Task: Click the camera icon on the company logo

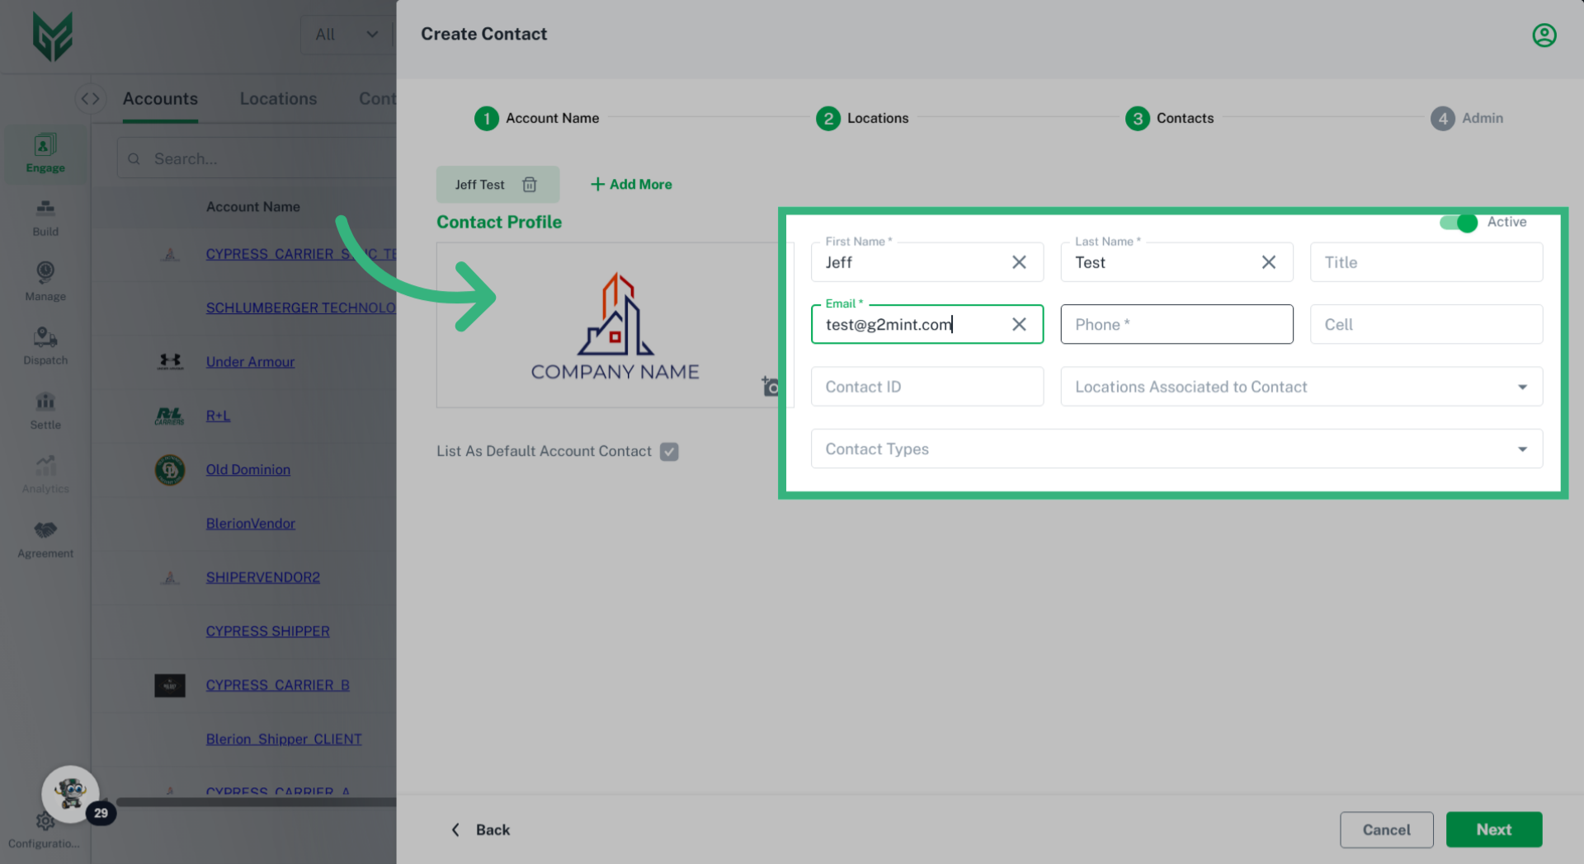Action: 770,386
